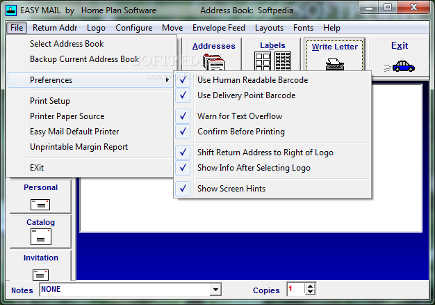The image size is (435, 305).
Task: Select the Personal envelope icon
Action: tap(40, 205)
